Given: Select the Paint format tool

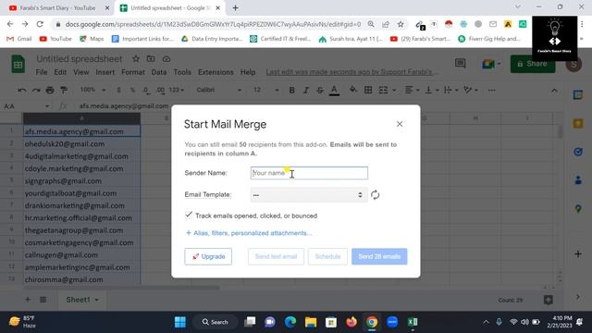Looking at the screenshot, I should tap(64, 90).
